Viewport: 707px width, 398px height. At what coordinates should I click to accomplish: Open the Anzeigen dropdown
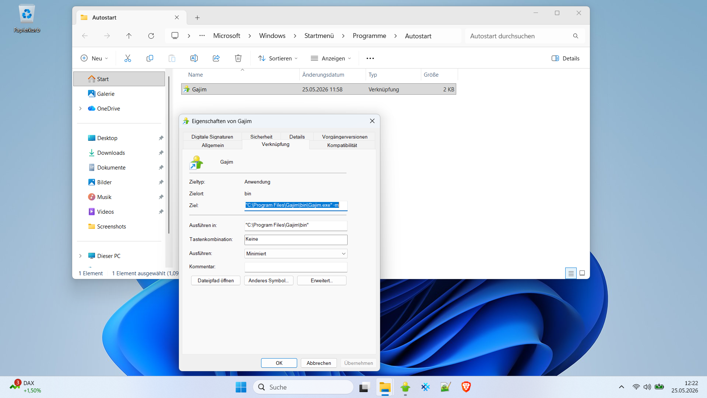click(331, 58)
